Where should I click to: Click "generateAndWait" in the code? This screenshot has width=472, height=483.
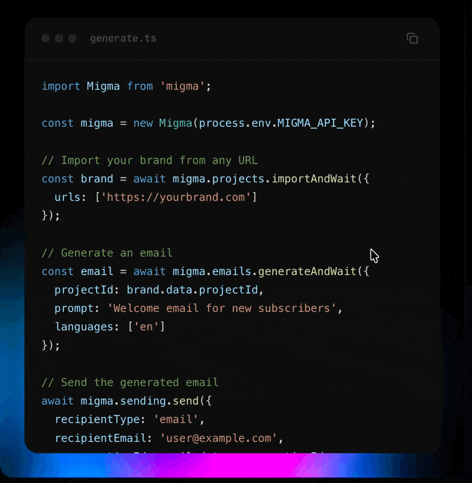coord(307,271)
